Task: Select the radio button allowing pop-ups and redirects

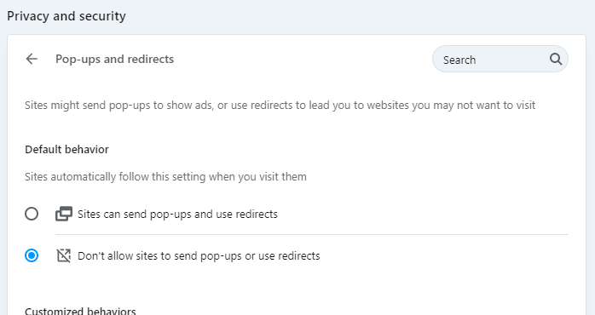Action: [x=32, y=214]
